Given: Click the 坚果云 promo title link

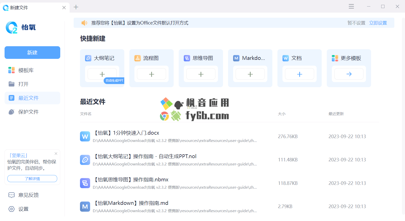Looking at the screenshot, I should tap(18, 156).
